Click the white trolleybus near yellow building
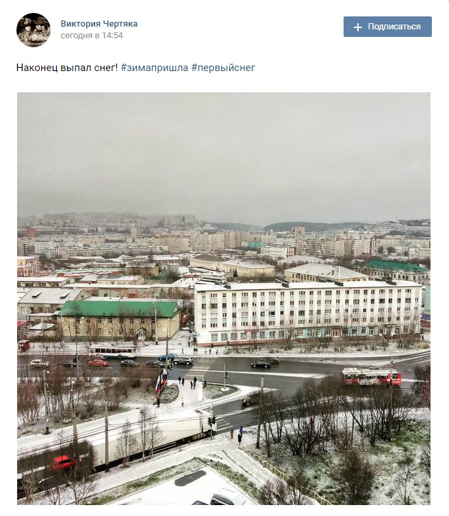The width and height of the screenshot is (449, 516). point(112,351)
